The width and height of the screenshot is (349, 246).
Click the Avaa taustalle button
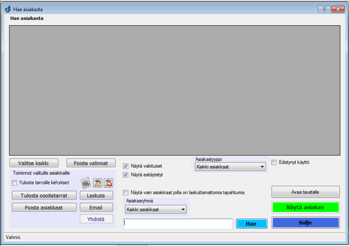tap(305, 192)
